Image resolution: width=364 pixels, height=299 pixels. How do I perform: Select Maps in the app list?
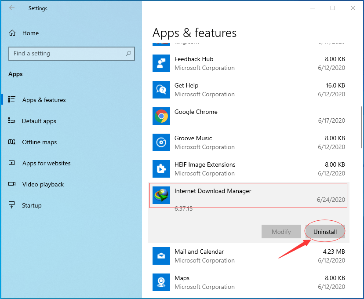(x=182, y=278)
